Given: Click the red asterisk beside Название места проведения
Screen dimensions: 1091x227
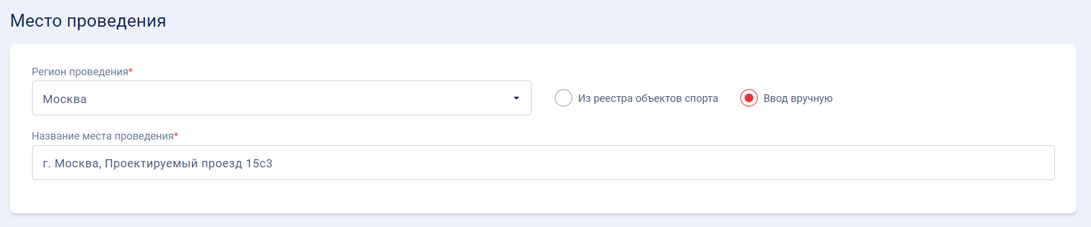Looking at the screenshot, I should (x=176, y=135).
